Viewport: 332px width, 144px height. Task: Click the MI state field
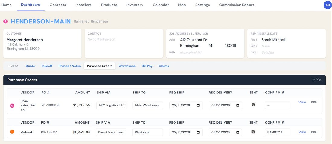pyautogui.click(x=211, y=45)
